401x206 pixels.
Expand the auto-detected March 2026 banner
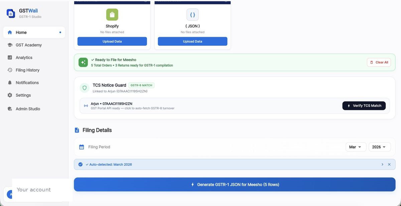382,165
